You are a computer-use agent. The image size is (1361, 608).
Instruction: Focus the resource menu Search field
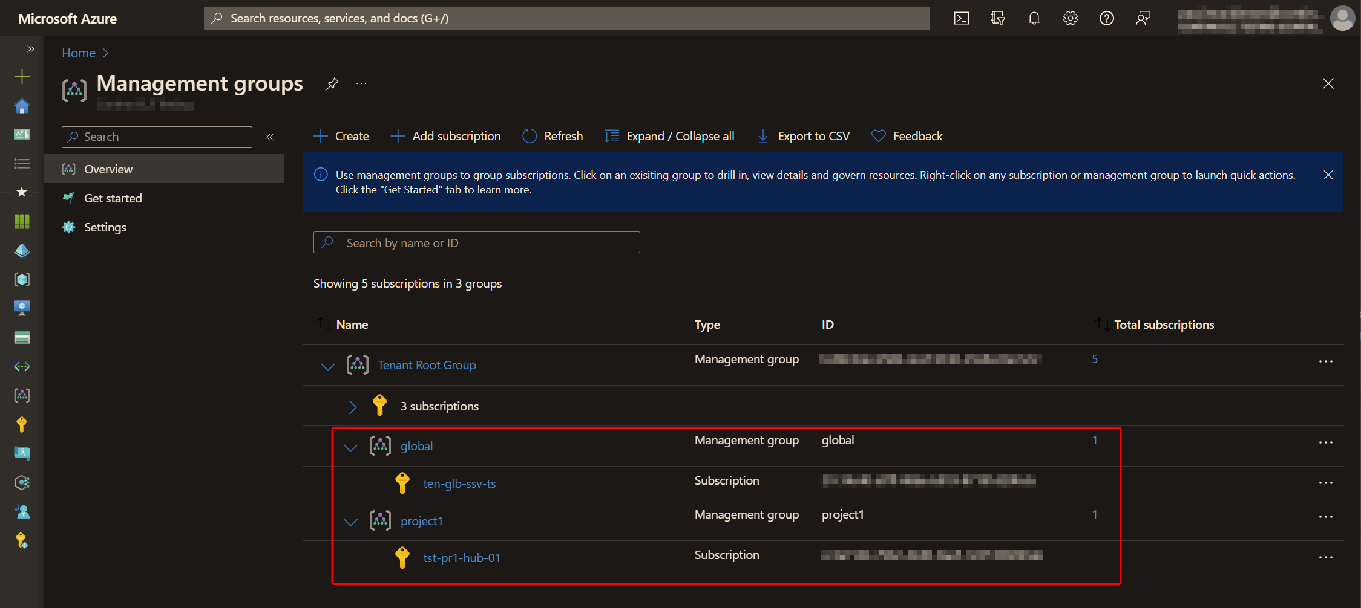tap(157, 137)
